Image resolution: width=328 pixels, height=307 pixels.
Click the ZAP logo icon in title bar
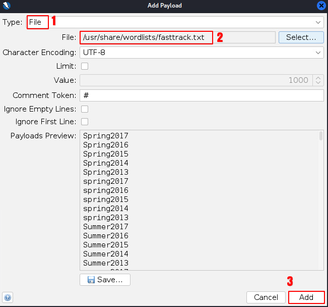point(7,6)
